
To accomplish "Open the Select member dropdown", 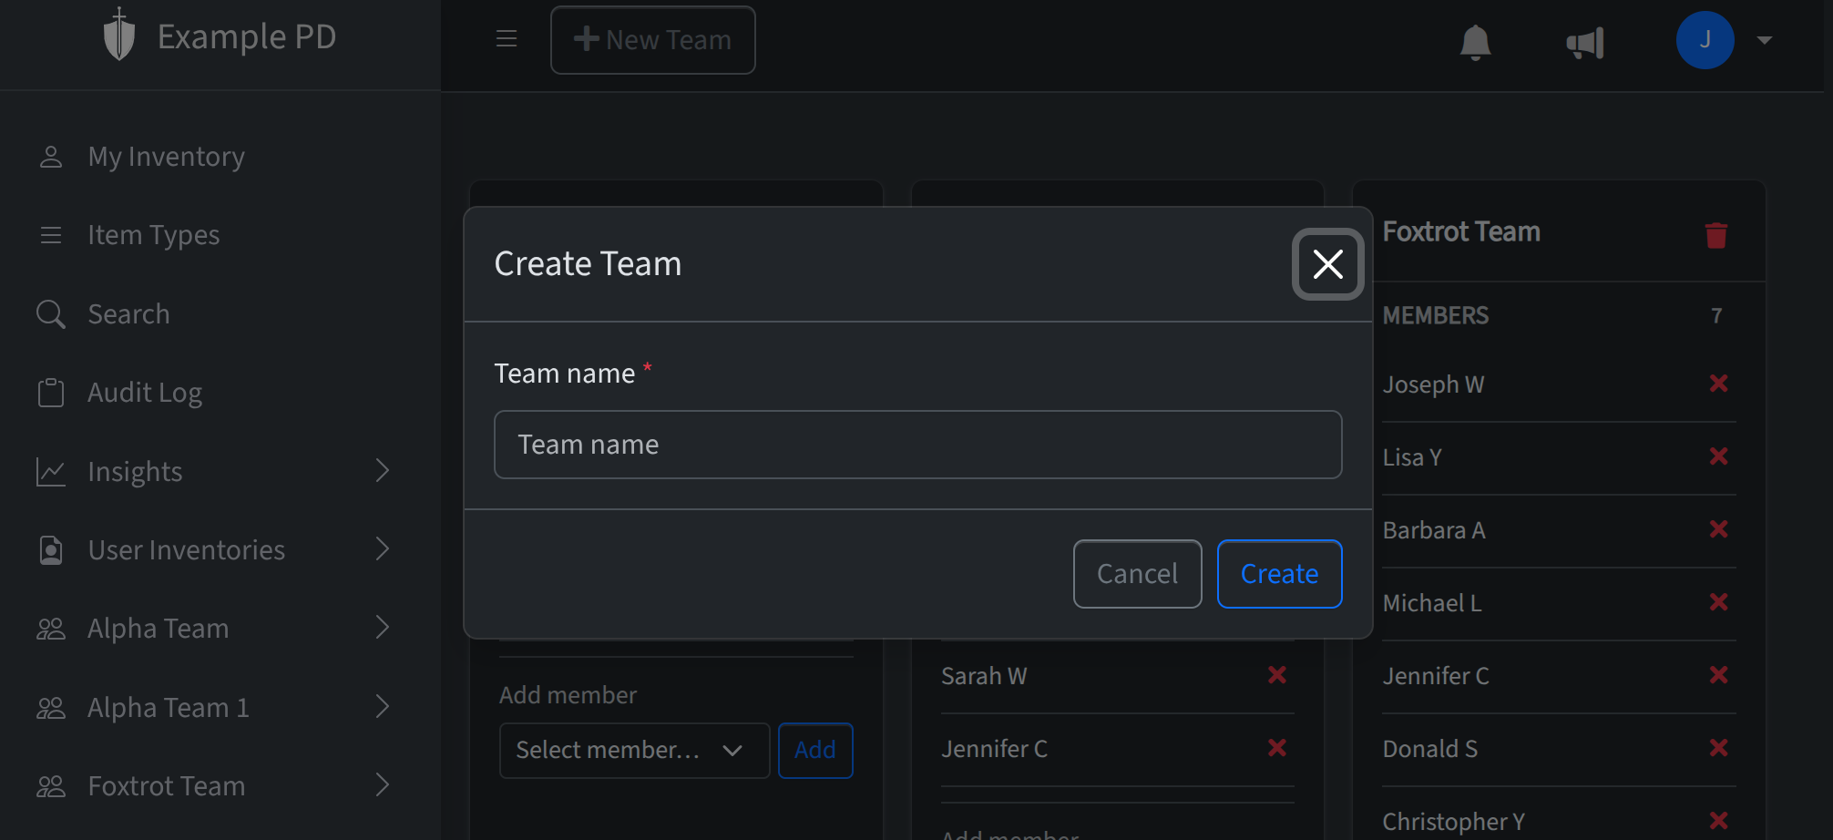I will (x=634, y=750).
